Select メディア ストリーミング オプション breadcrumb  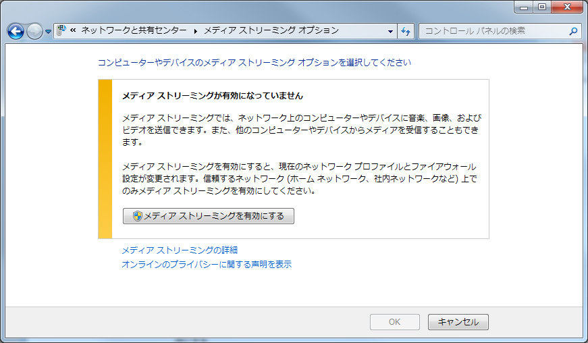click(x=271, y=31)
